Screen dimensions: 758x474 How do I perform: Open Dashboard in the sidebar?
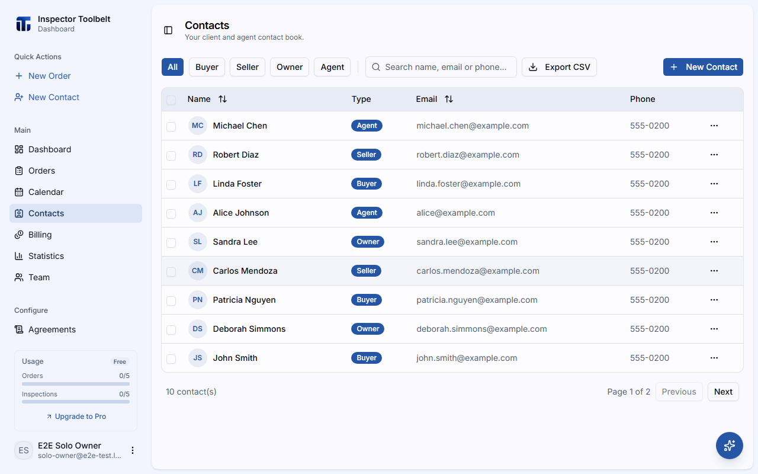click(76, 149)
